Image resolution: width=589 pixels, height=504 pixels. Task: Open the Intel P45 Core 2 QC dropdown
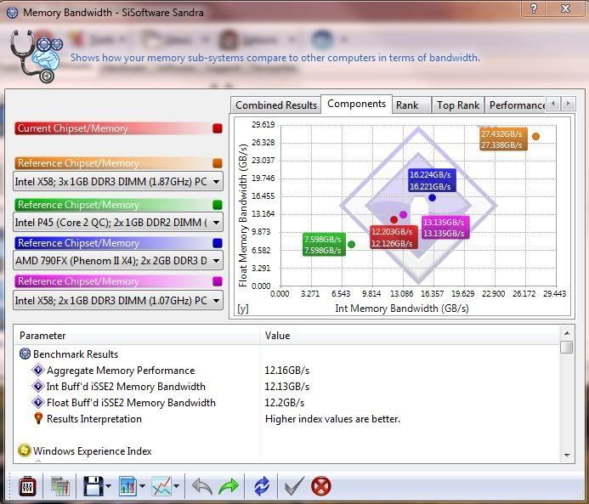pyautogui.click(x=118, y=223)
